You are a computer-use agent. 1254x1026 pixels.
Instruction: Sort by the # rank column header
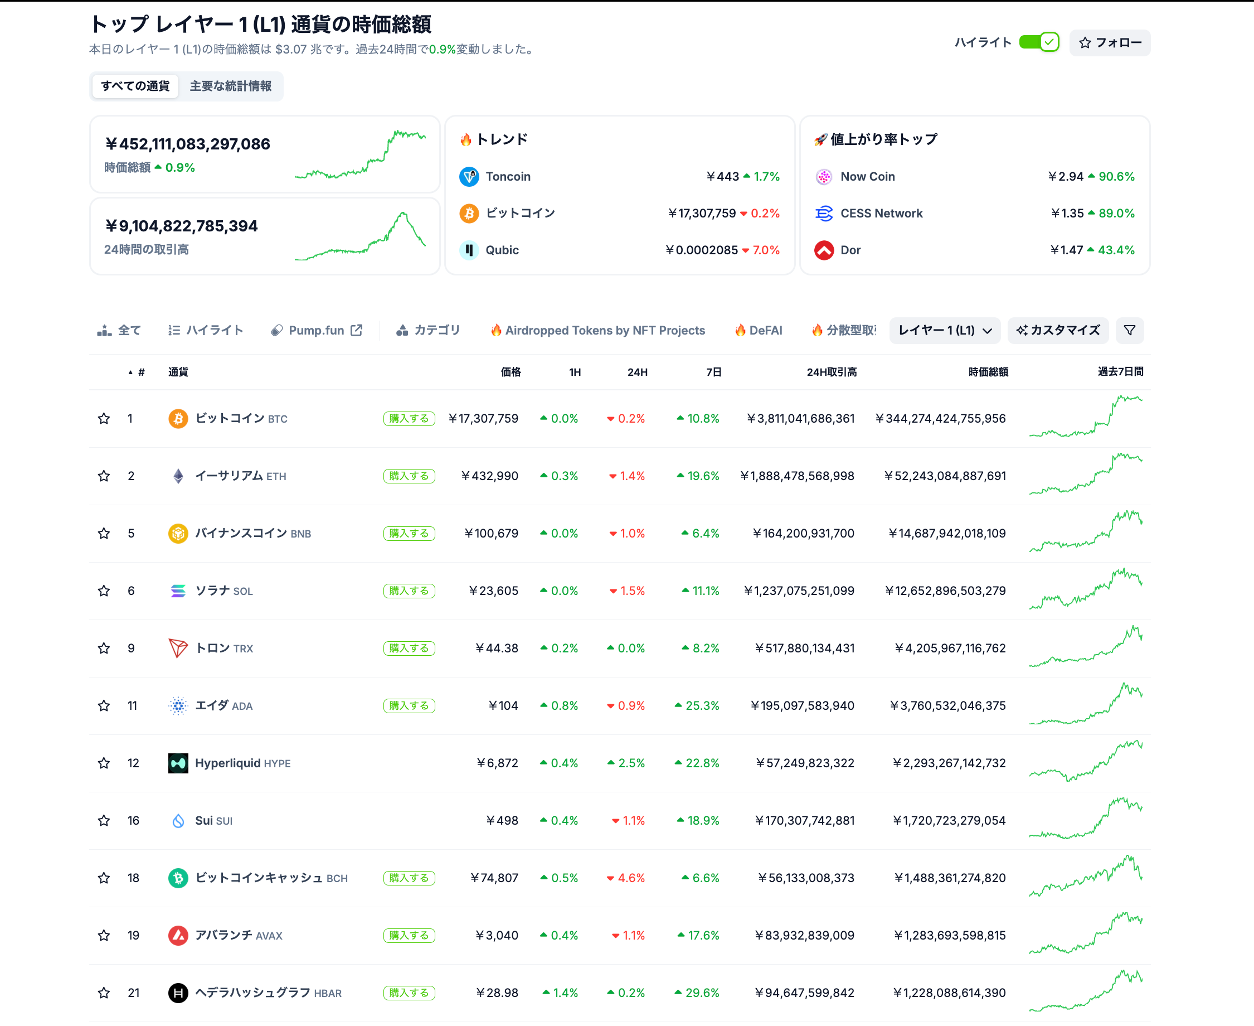pos(140,372)
